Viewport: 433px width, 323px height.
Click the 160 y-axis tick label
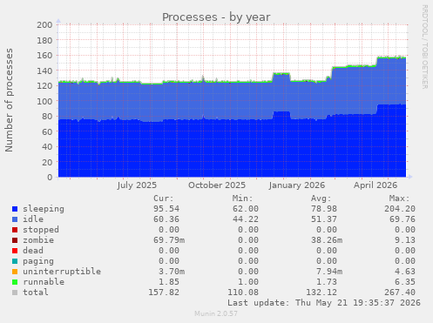click(x=44, y=56)
